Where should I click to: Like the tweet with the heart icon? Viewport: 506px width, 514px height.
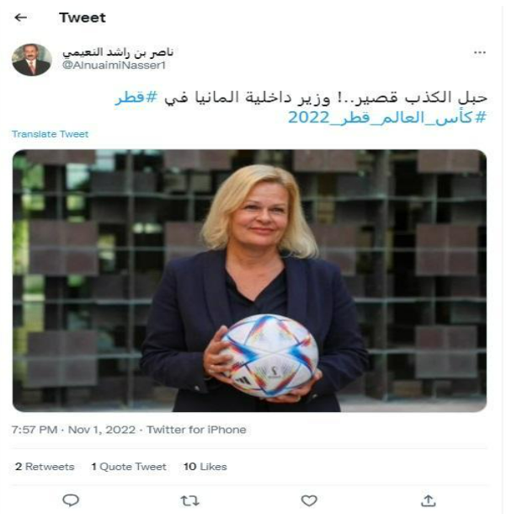[x=309, y=501]
